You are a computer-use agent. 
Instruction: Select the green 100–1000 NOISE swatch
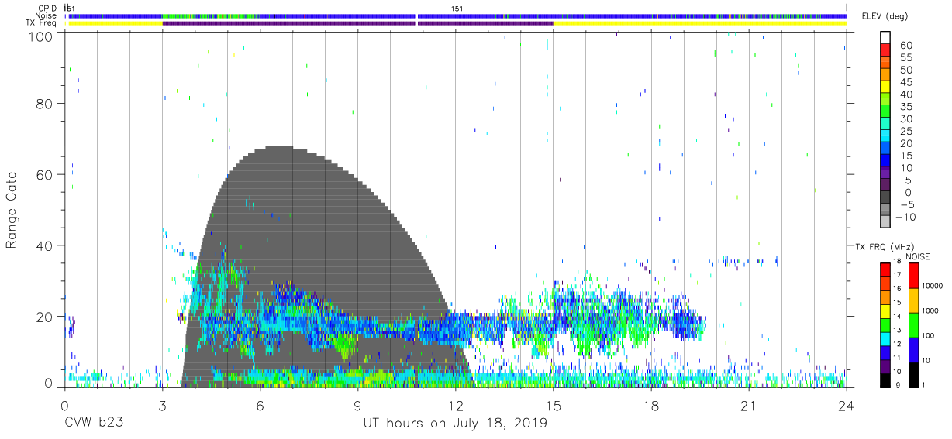tap(914, 325)
